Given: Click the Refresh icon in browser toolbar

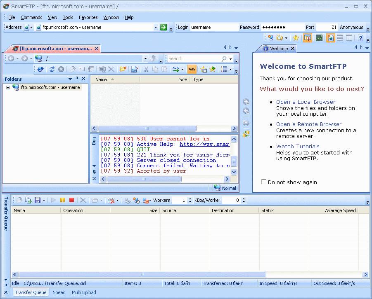Looking at the screenshot, I should click(52, 69).
